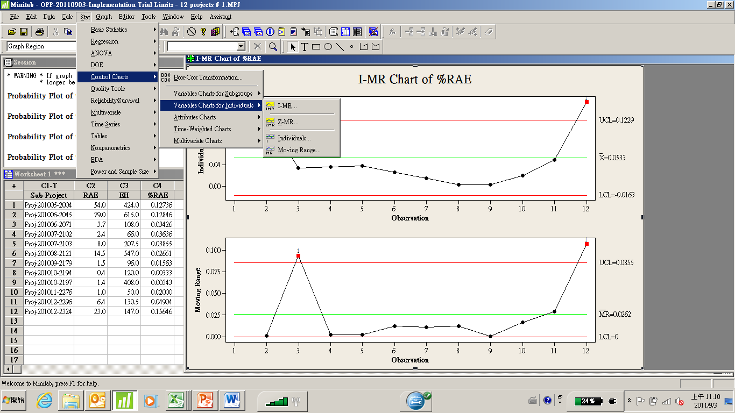Expand Variables Charts for Subgroups submenu
Image resolution: width=735 pixels, height=413 pixels.
pos(211,94)
